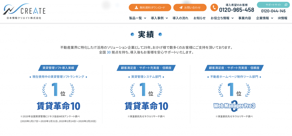Open the お役立ち情報 menu
Image resolution: width=292 pixels, height=136 pixels.
click(220, 18)
